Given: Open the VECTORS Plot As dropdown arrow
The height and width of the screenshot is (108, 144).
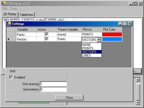Looking at the screenshot, I should [x=99, y=40].
